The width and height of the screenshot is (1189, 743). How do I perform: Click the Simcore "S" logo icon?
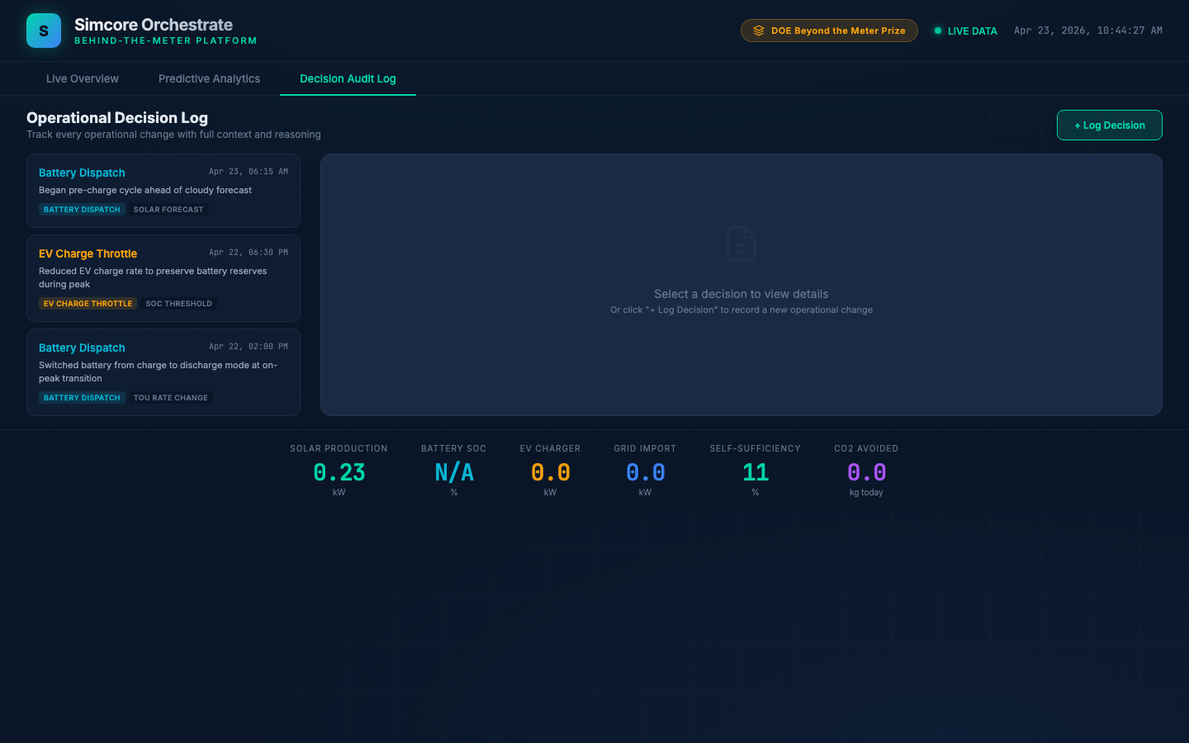point(43,31)
